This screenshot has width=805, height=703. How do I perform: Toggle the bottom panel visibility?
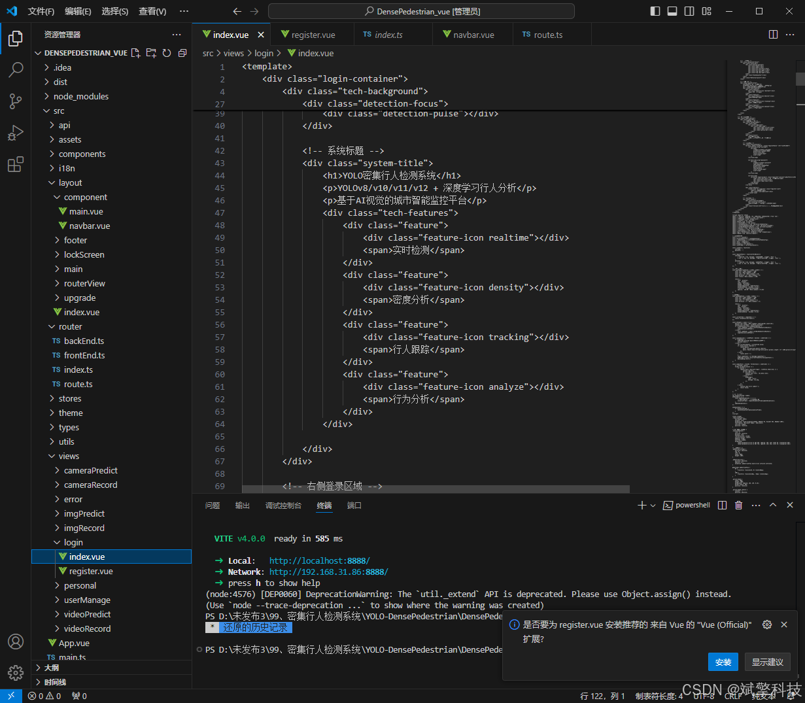click(x=672, y=11)
